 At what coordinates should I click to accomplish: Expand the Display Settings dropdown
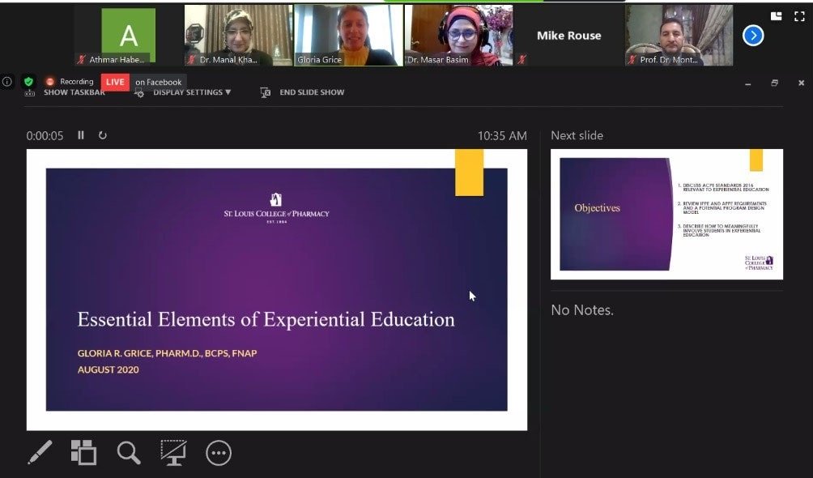pos(191,92)
